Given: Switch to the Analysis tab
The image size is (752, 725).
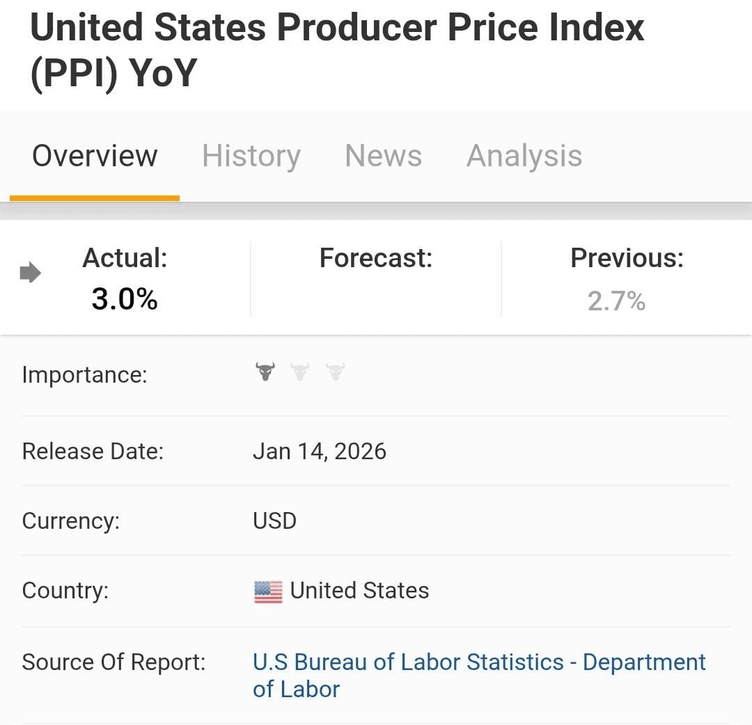Looking at the screenshot, I should pyautogui.click(x=524, y=156).
